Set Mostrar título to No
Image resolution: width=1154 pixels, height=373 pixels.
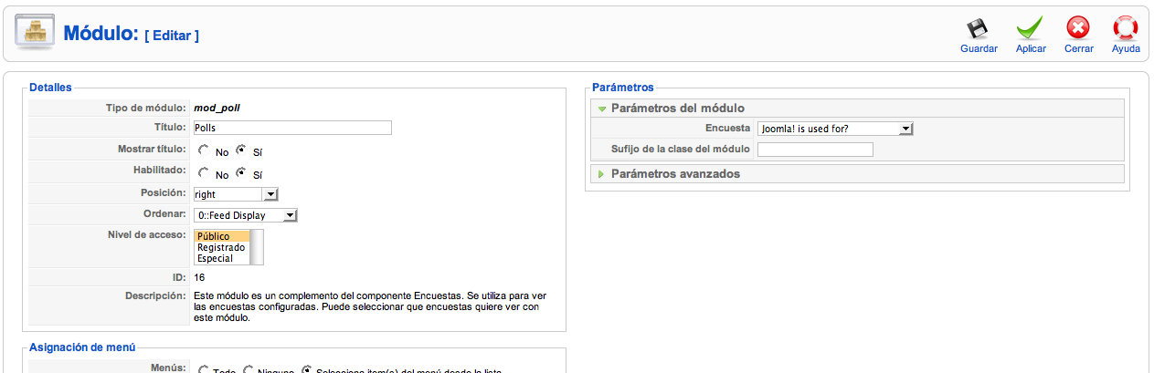pyautogui.click(x=203, y=150)
